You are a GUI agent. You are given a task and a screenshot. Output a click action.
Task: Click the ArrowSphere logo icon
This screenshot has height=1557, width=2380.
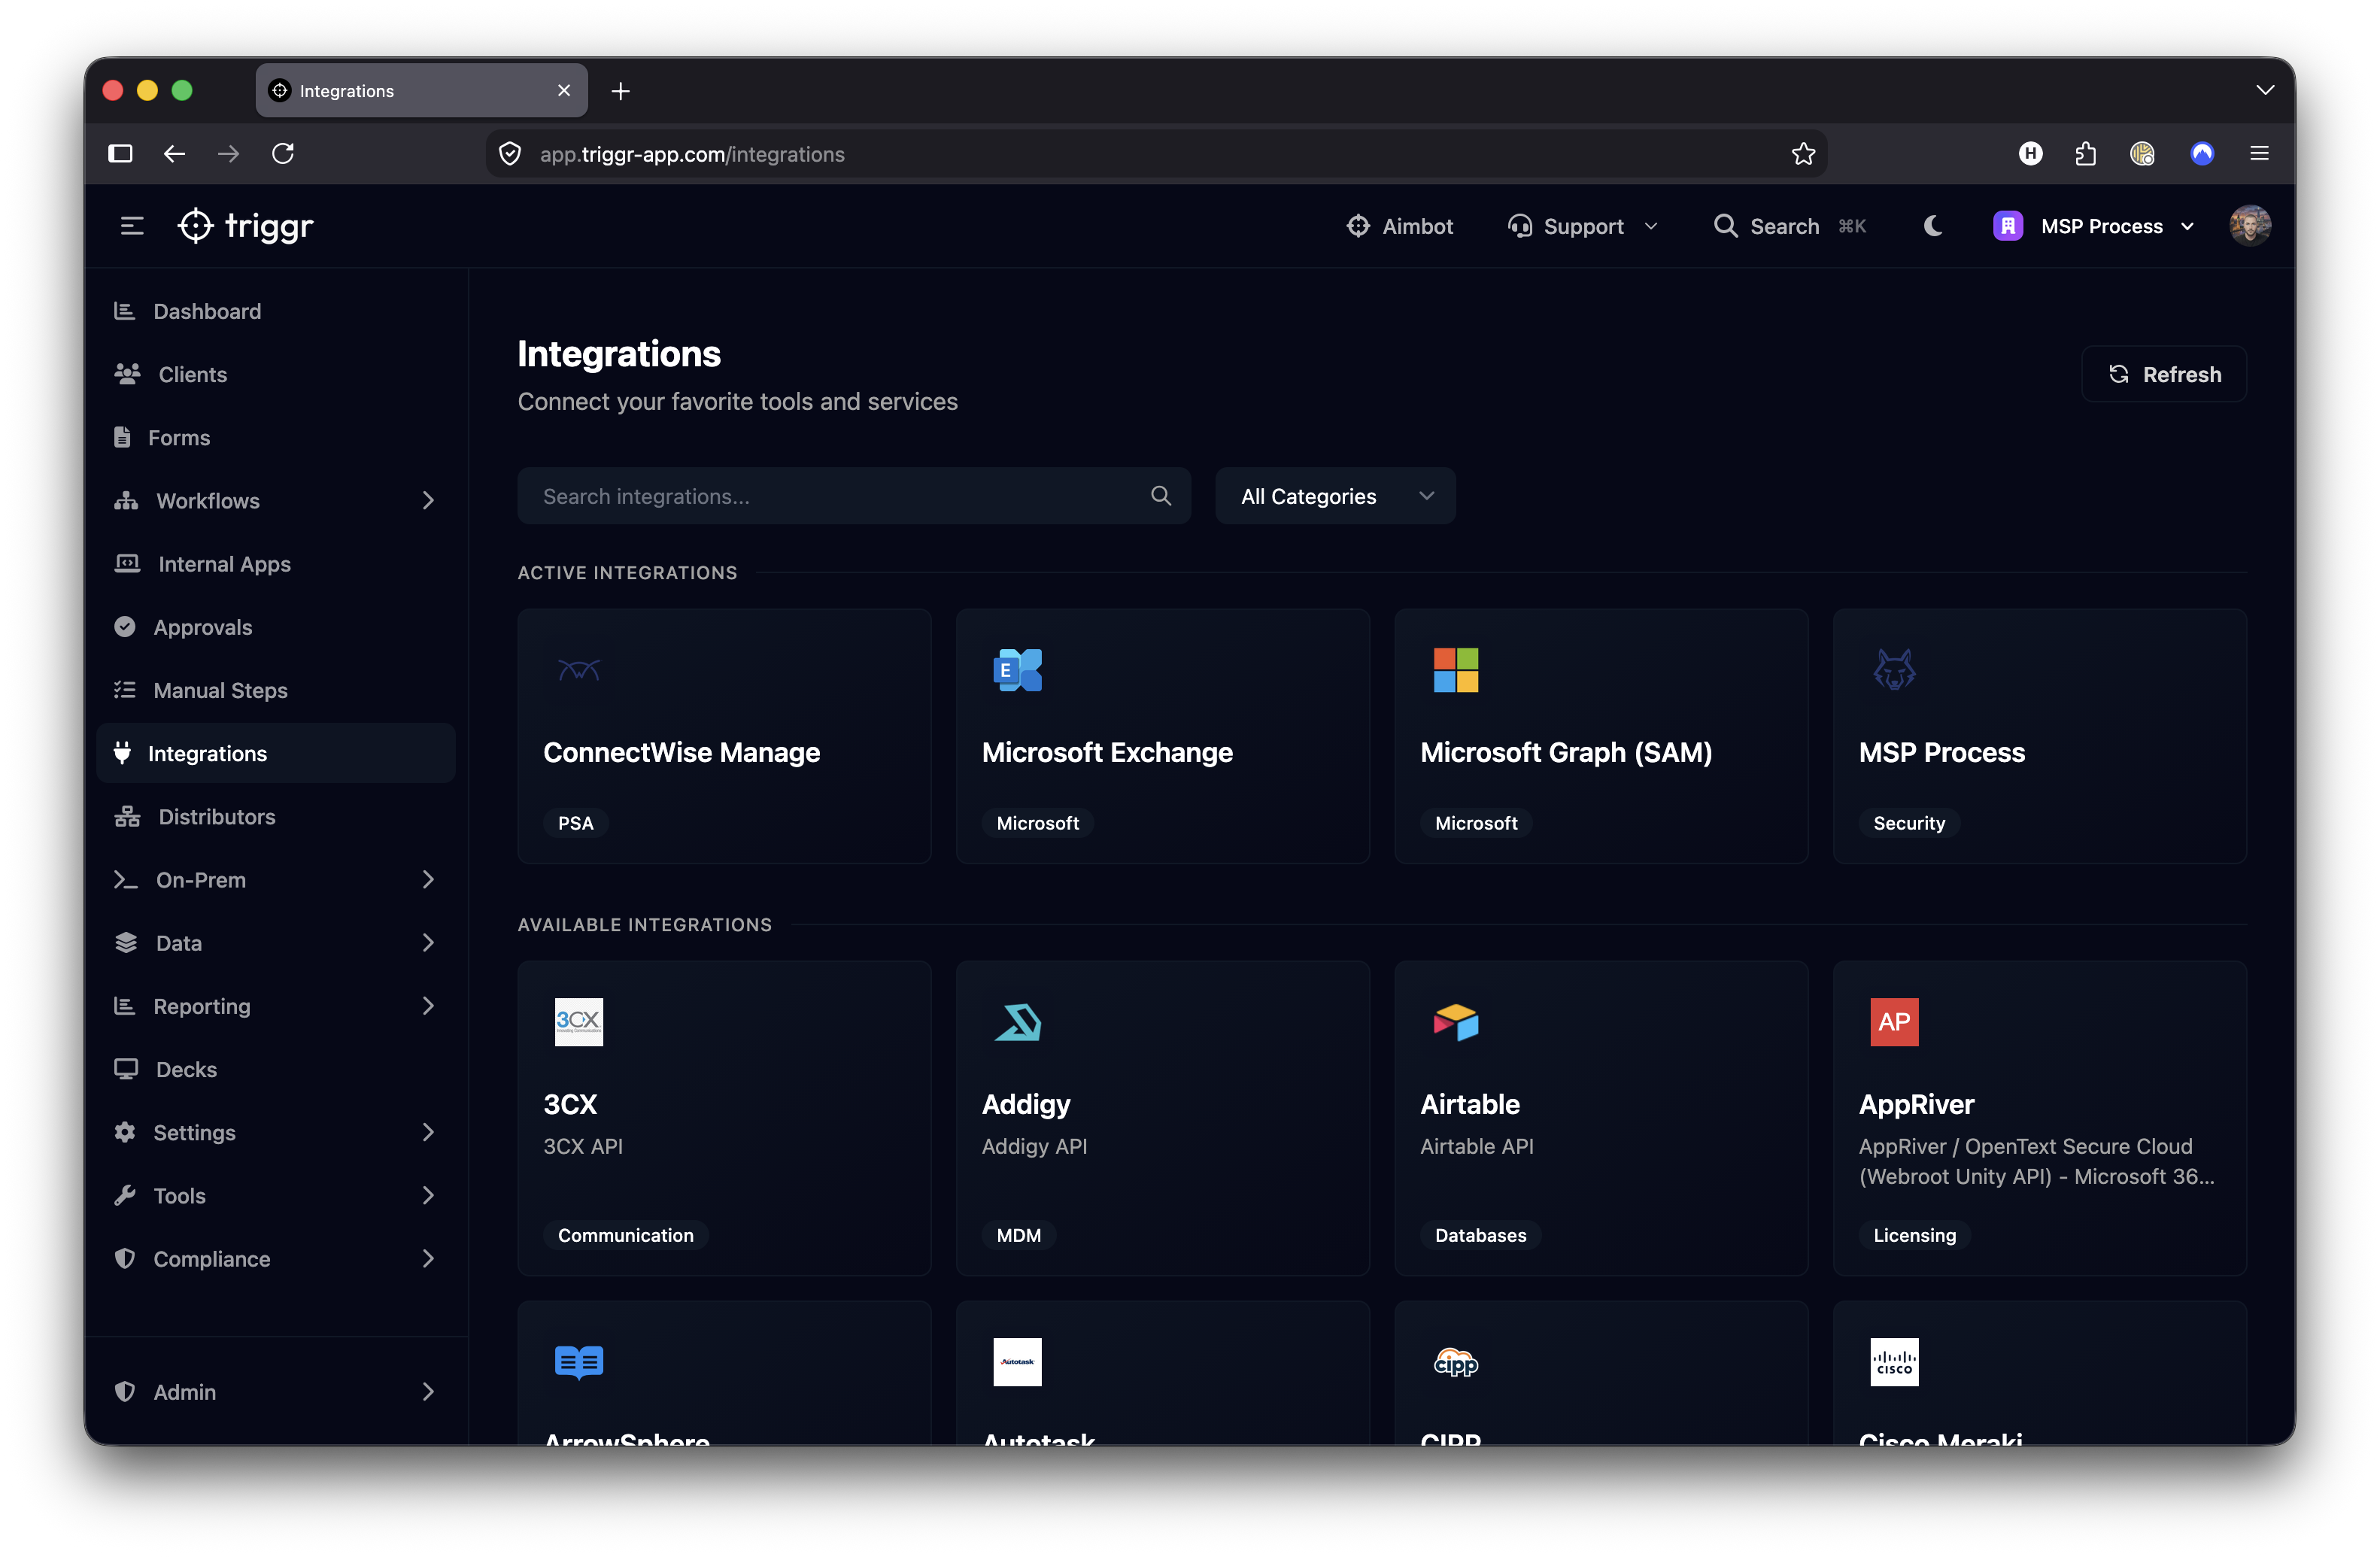(579, 1362)
